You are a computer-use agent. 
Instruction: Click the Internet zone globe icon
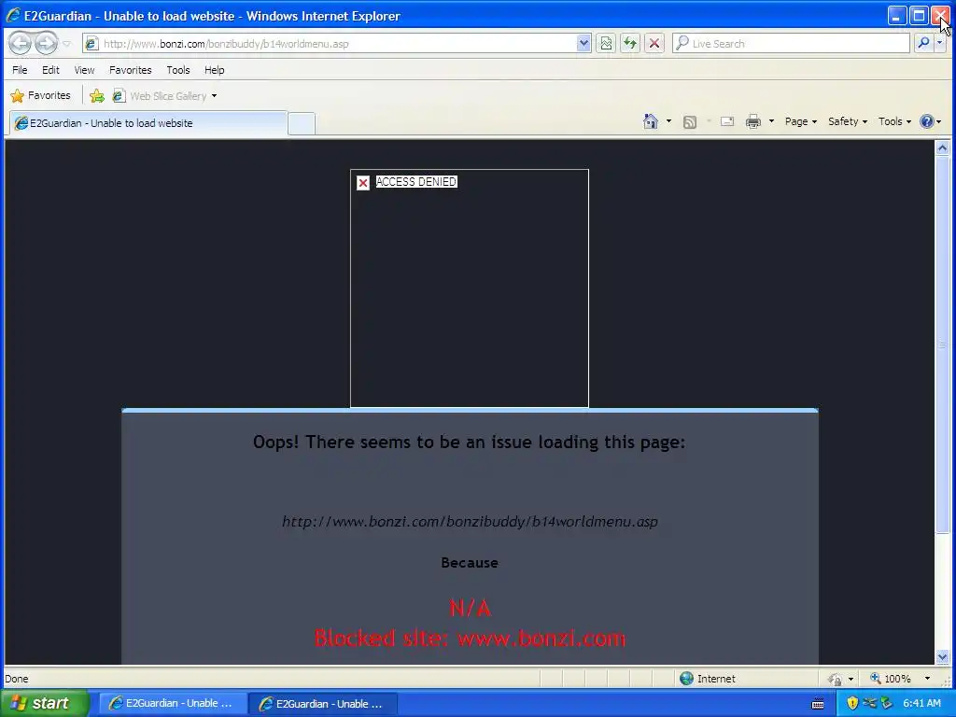(686, 679)
